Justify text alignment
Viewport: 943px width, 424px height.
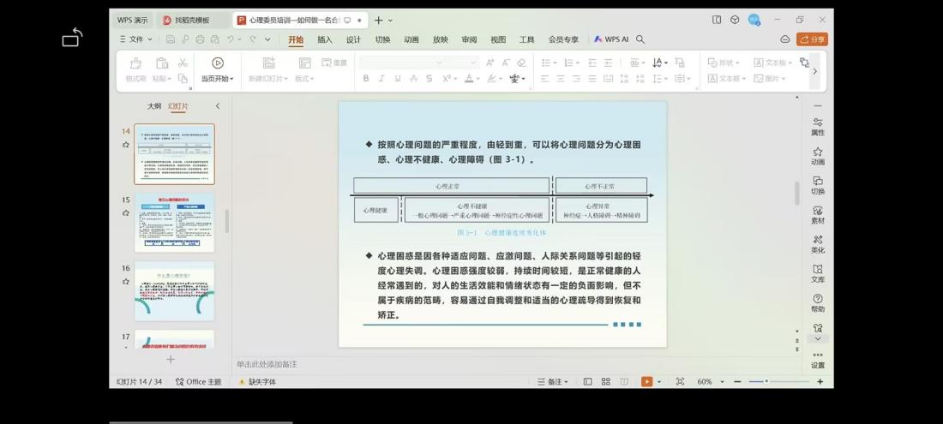[x=592, y=78]
